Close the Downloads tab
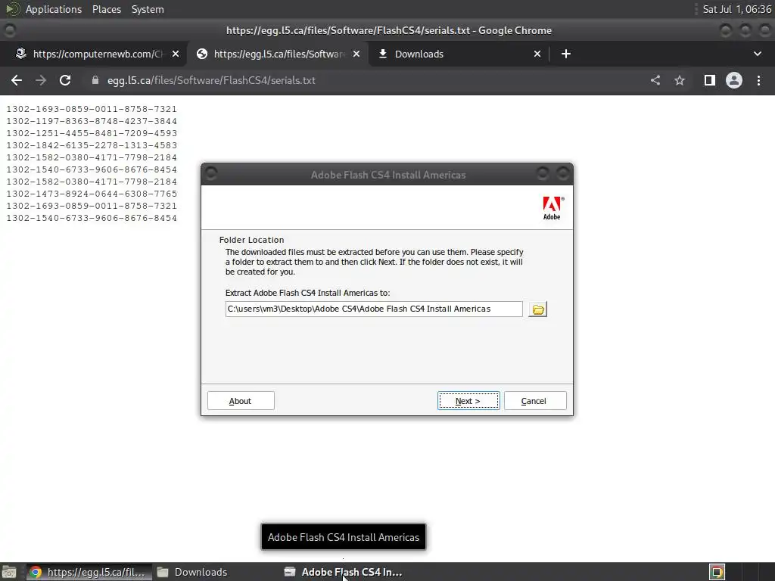 (x=537, y=54)
